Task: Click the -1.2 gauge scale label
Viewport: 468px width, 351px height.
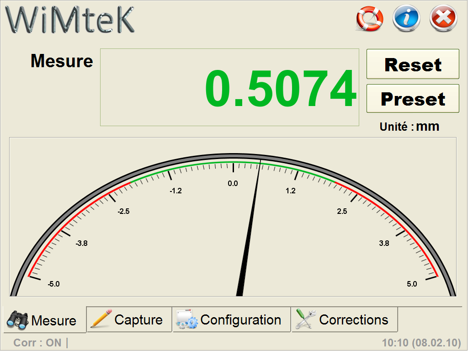Action: point(175,191)
